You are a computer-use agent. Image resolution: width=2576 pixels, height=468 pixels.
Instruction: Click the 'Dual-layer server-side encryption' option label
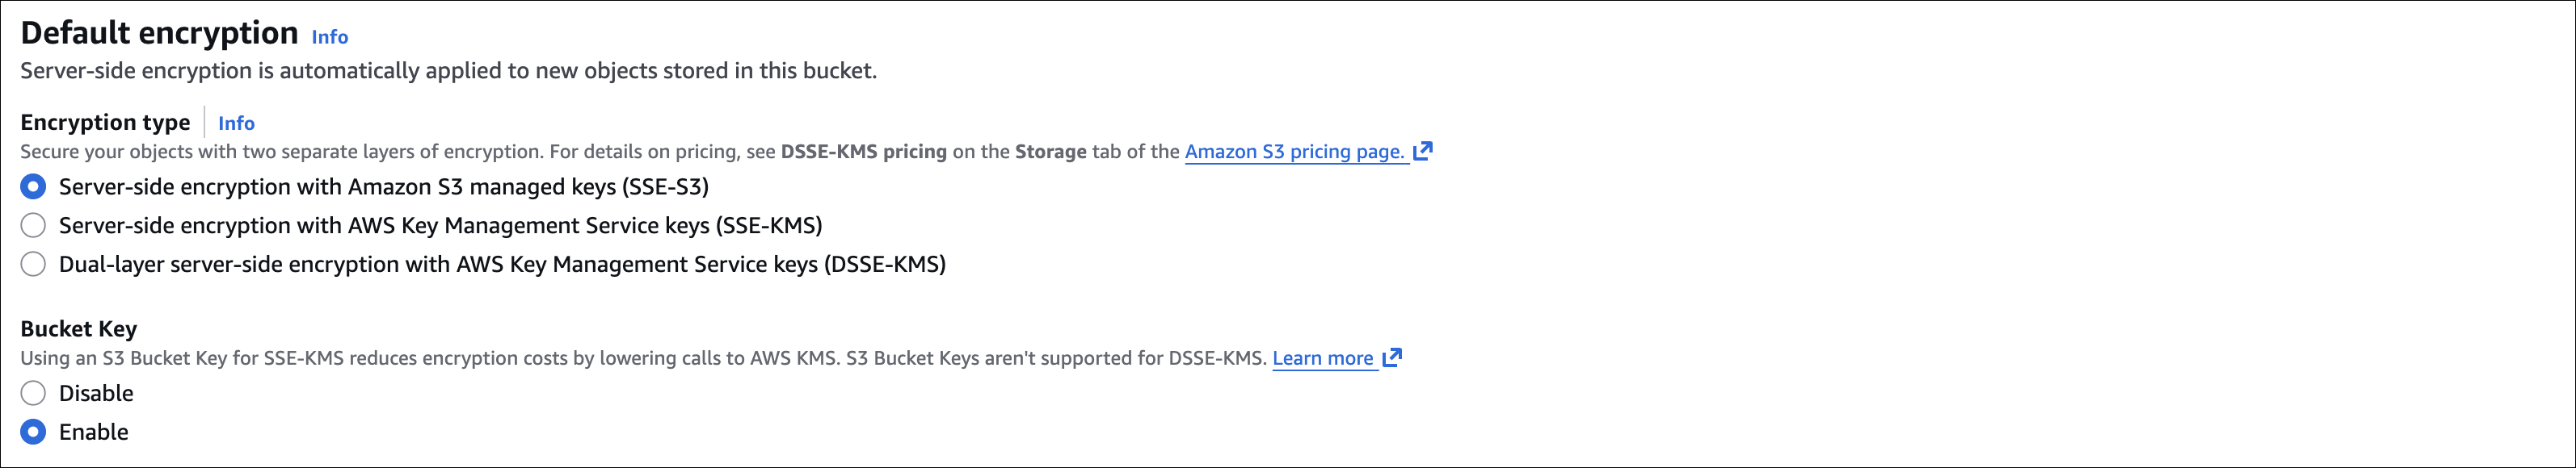(x=502, y=265)
